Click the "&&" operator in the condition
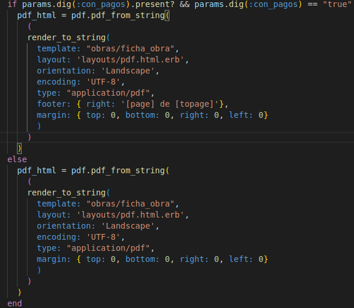 (185, 4)
